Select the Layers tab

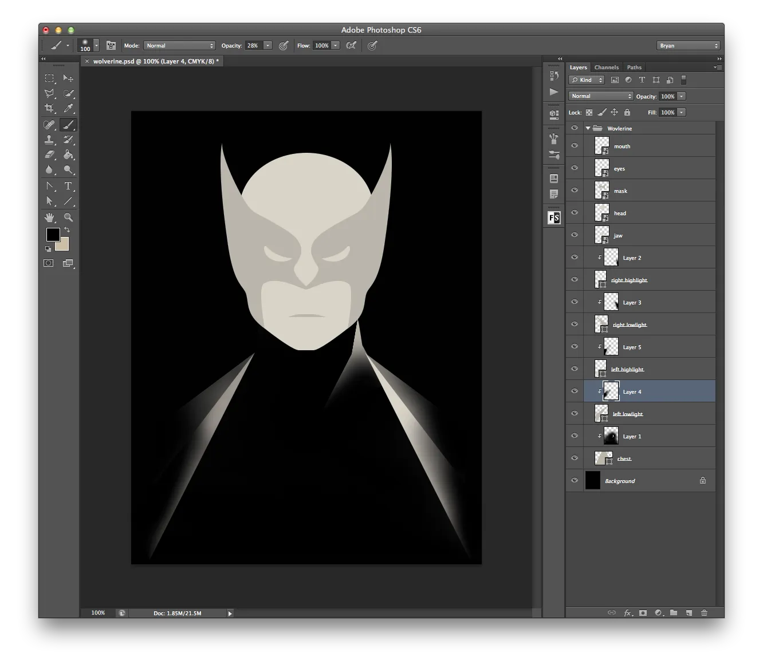[578, 68]
